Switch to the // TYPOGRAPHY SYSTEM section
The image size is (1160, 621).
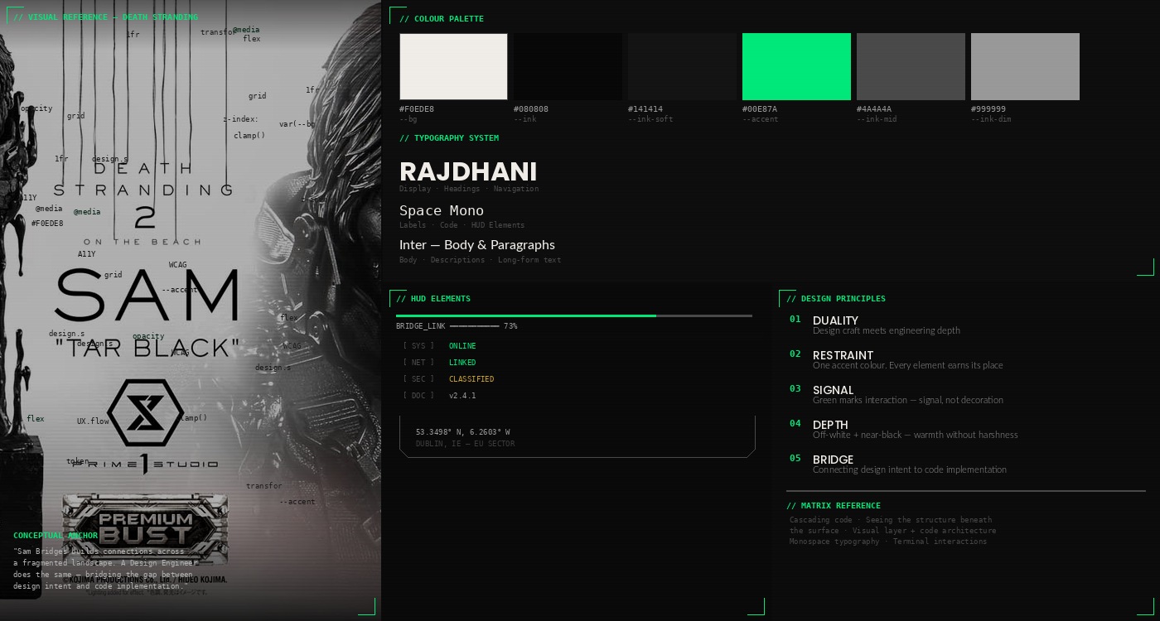449,138
